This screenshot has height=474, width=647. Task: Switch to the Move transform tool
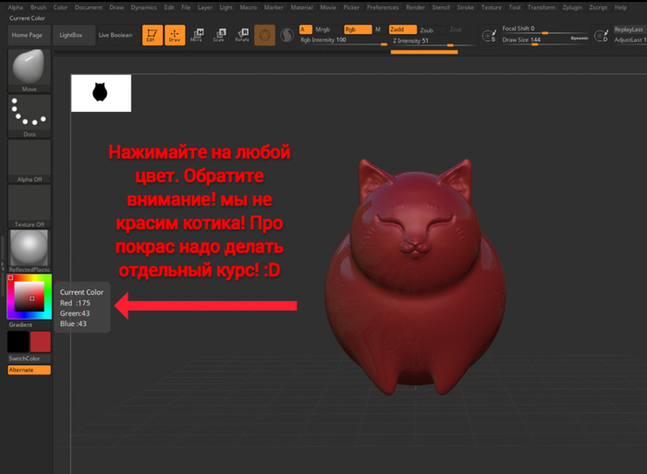(197, 35)
